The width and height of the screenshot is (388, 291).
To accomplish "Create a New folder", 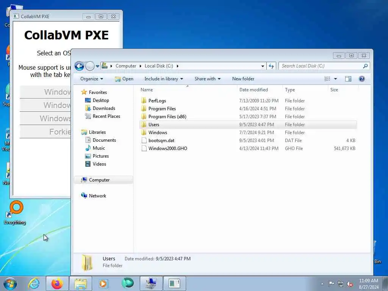I will [x=243, y=79].
